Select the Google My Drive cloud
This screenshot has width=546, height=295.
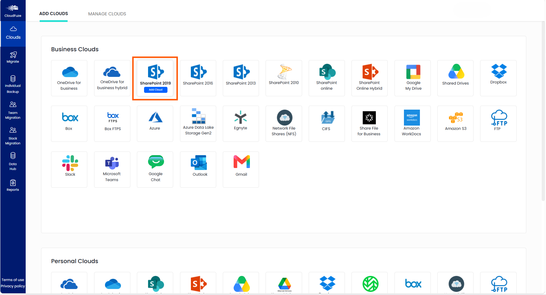(412, 78)
